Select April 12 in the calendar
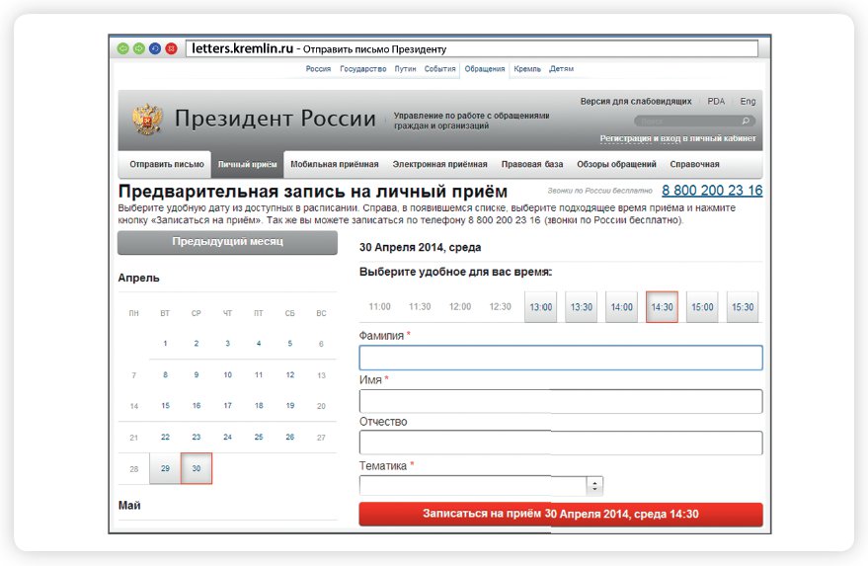Image resolution: width=868 pixels, height=566 pixels. pyautogui.click(x=290, y=375)
